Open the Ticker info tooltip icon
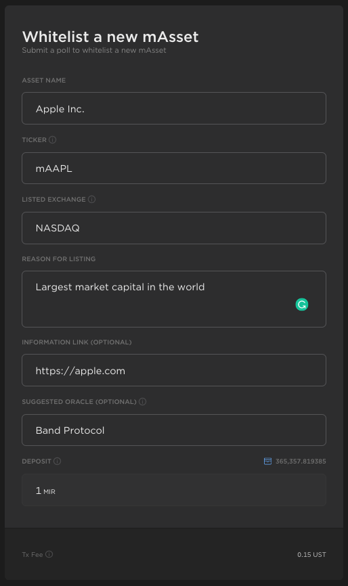Screen dimensions: 348x586 pyautogui.click(x=53, y=140)
